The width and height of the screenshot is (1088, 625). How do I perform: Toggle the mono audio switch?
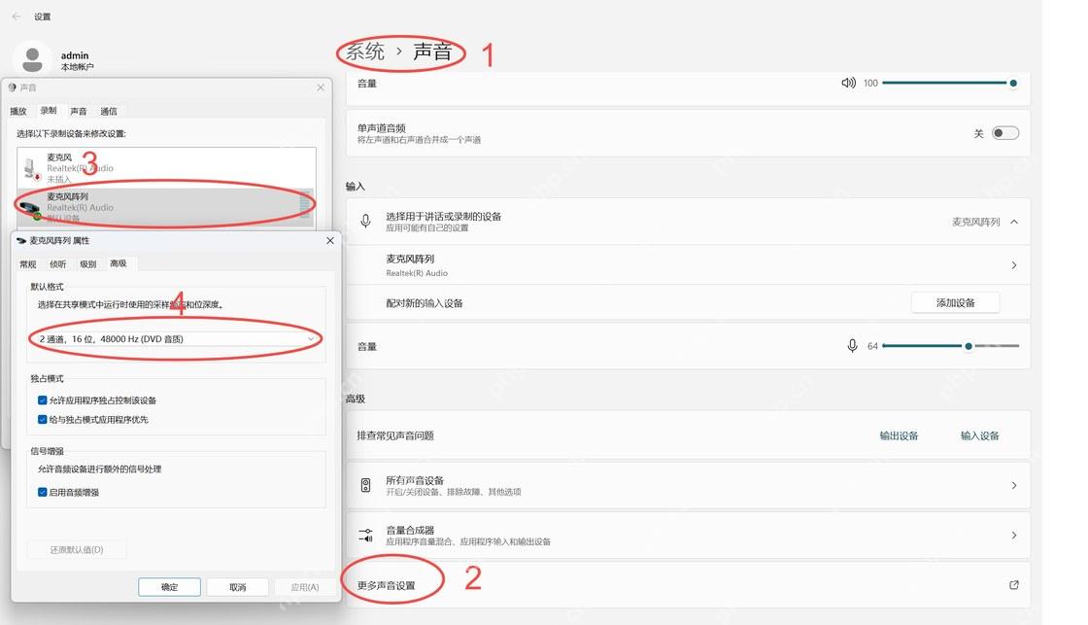pos(1004,132)
